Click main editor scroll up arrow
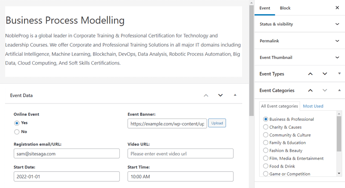345x188 pixels. [251, 3]
